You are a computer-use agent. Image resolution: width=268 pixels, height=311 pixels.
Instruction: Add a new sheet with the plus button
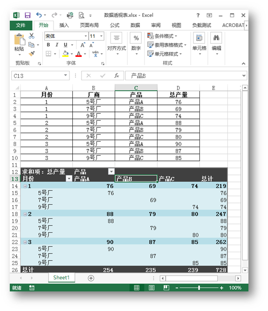coord(91,278)
